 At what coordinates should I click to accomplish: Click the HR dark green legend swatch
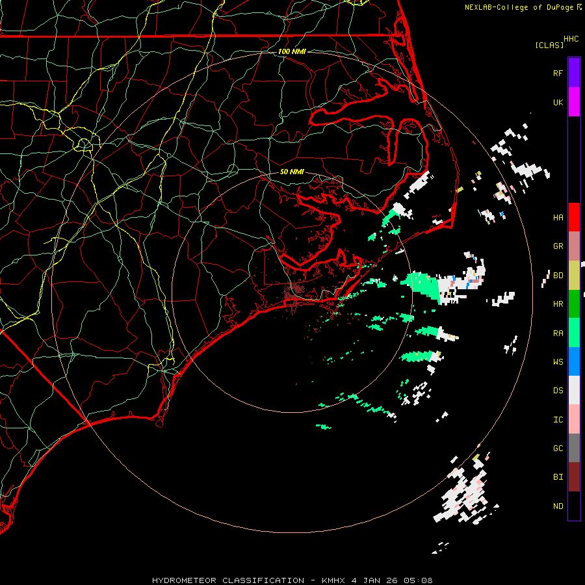click(574, 304)
